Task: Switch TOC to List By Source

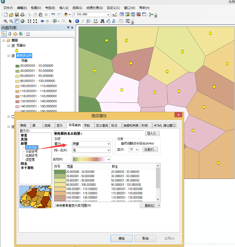Action: click(x=10, y=34)
